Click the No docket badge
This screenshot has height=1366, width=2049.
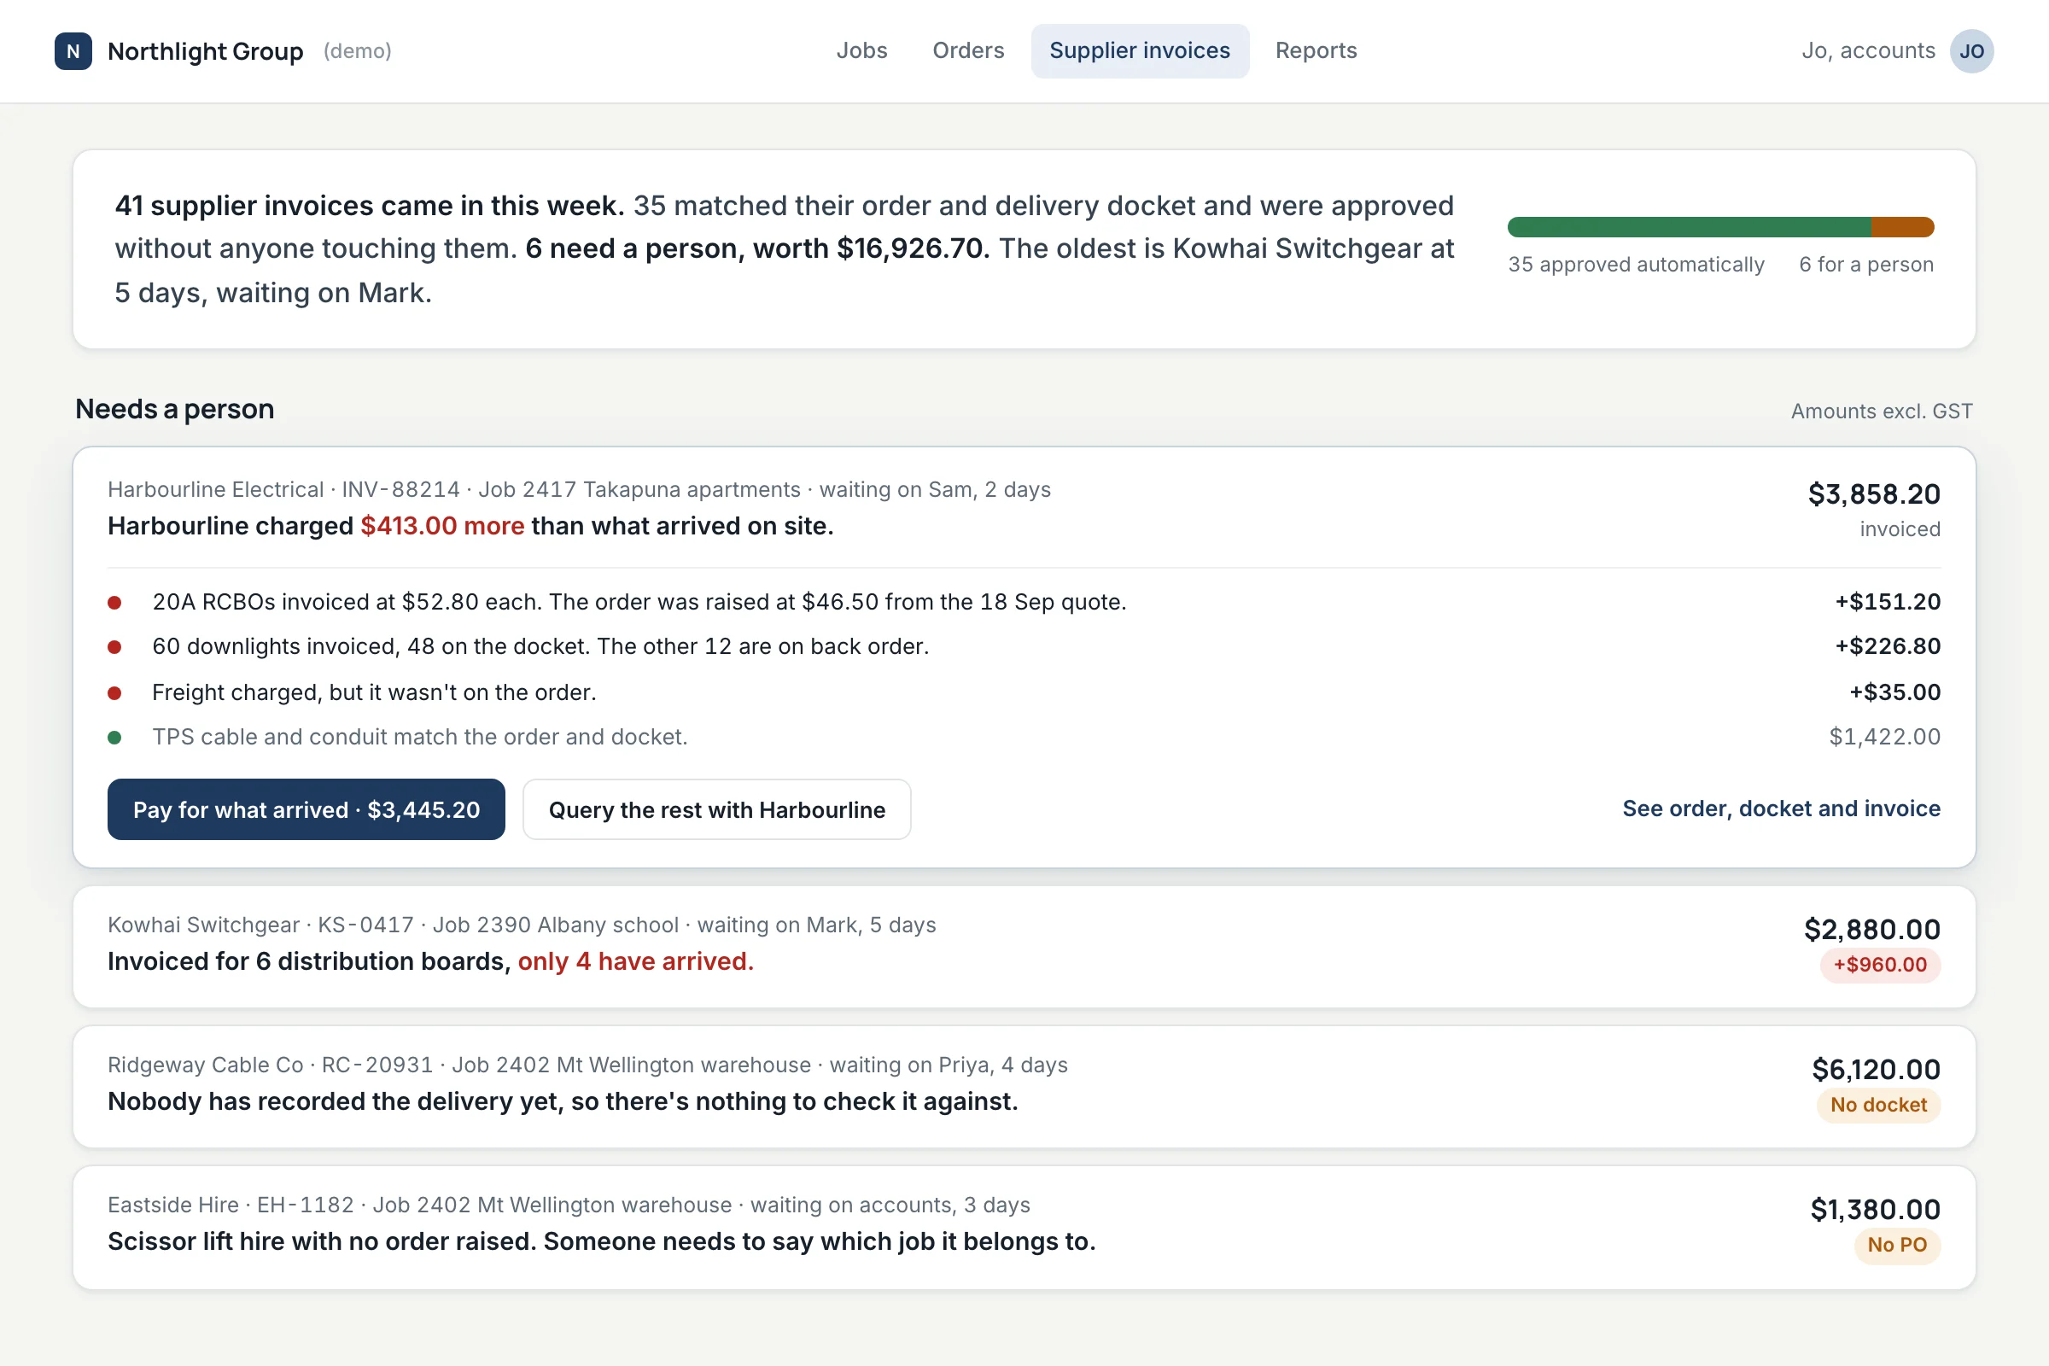coord(1878,1106)
